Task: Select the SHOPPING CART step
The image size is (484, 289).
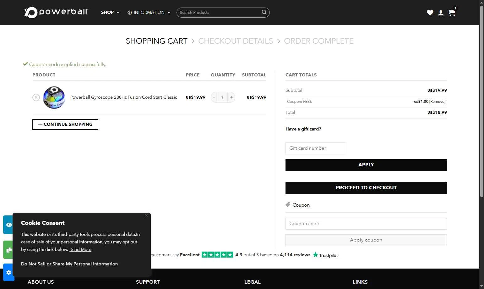Action: tap(156, 41)
